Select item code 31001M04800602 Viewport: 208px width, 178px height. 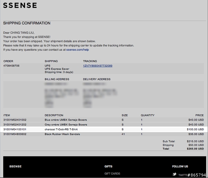15,134
